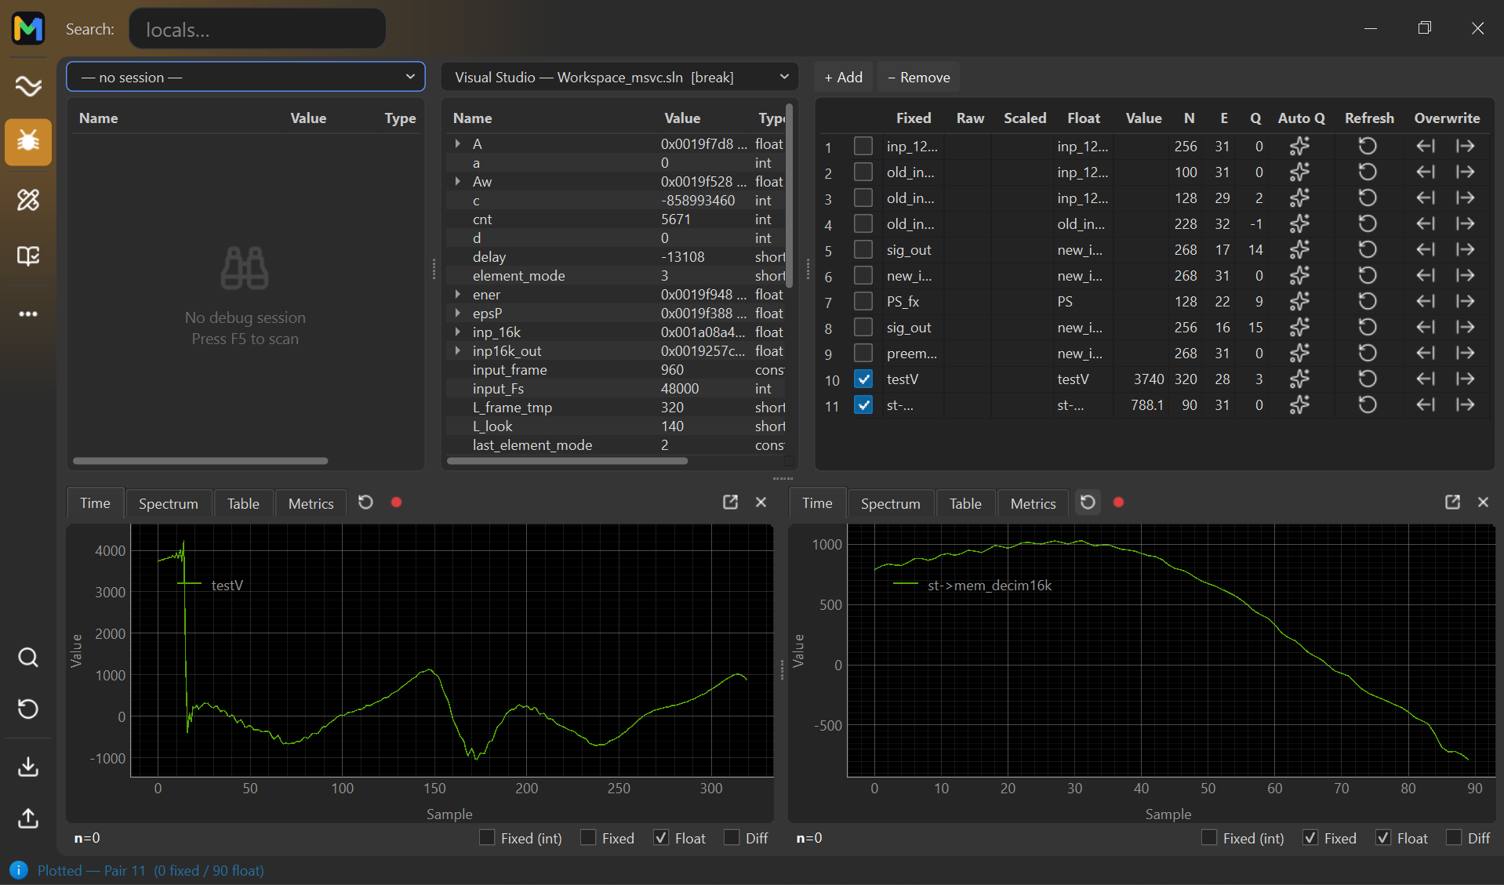Select the input_Fs variable row
The image size is (1504, 885).
tap(616, 388)
